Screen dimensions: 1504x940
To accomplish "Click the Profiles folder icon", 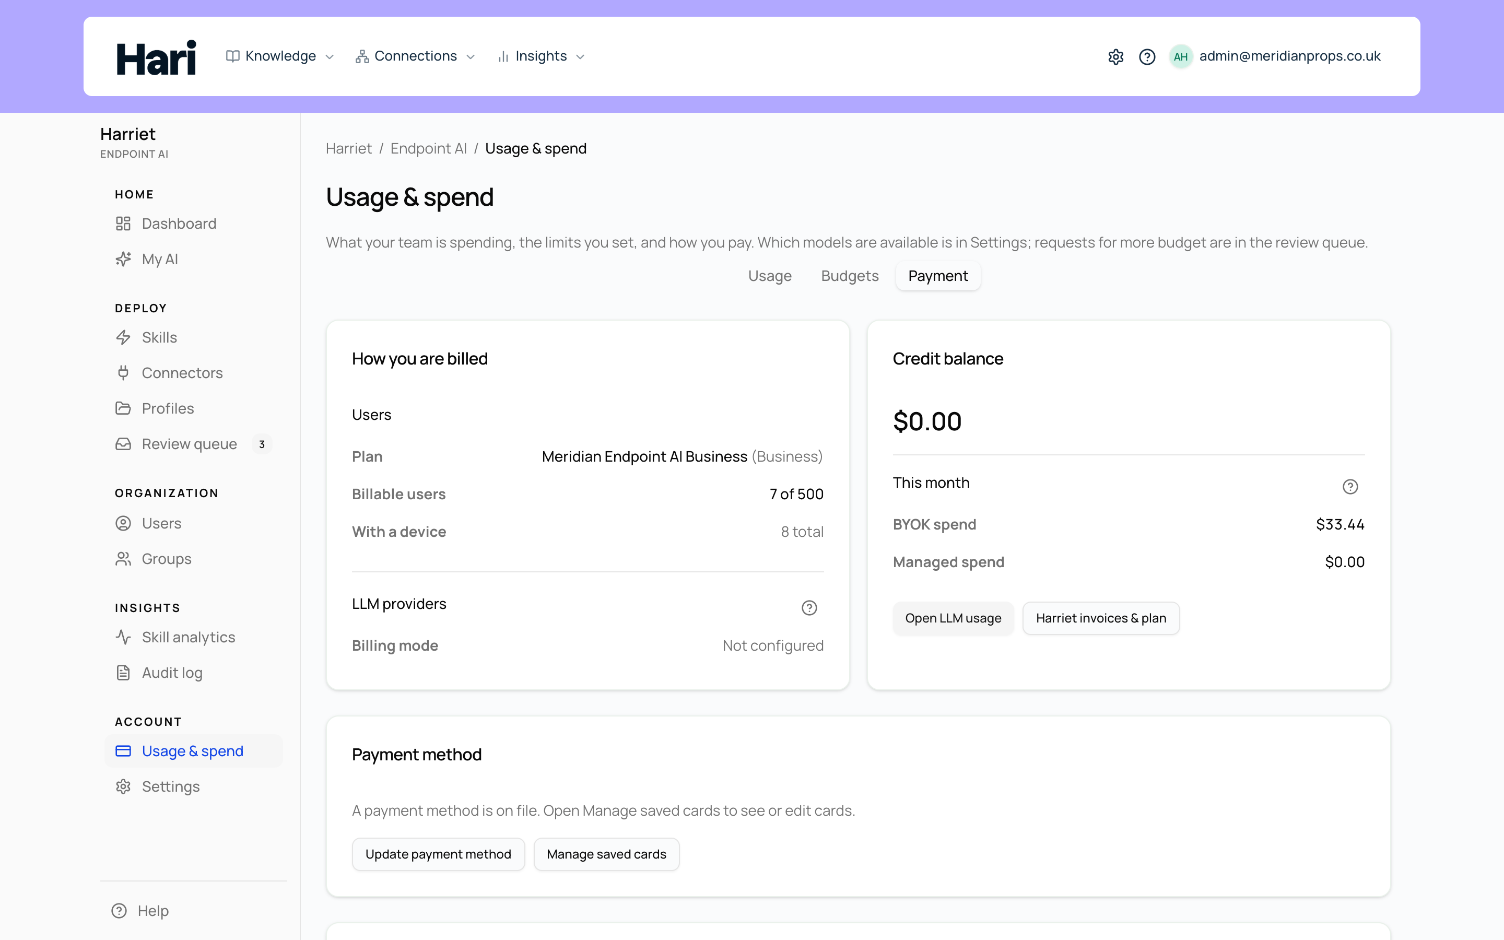I will [123, 408].
